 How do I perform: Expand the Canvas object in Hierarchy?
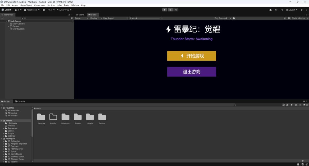click(9, 26)
